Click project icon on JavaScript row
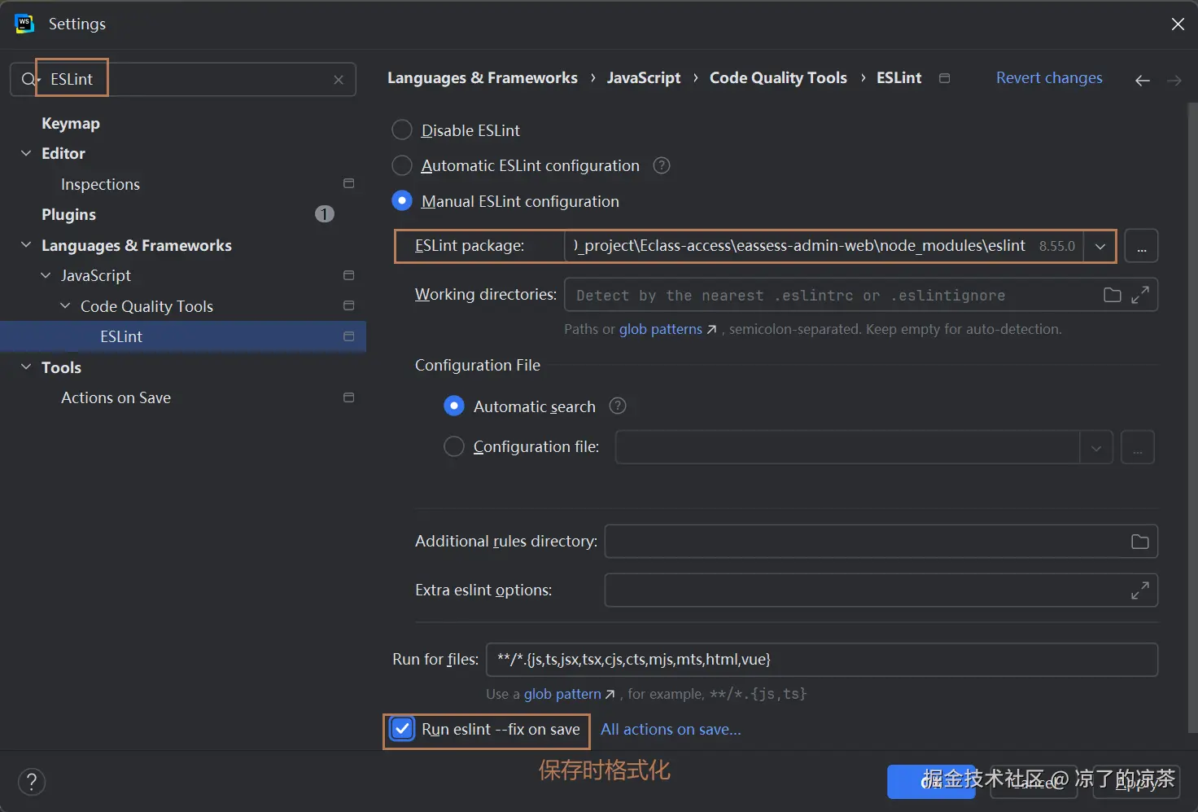The height and width of the screenshot is (812, 1198). tap(349, 275)
